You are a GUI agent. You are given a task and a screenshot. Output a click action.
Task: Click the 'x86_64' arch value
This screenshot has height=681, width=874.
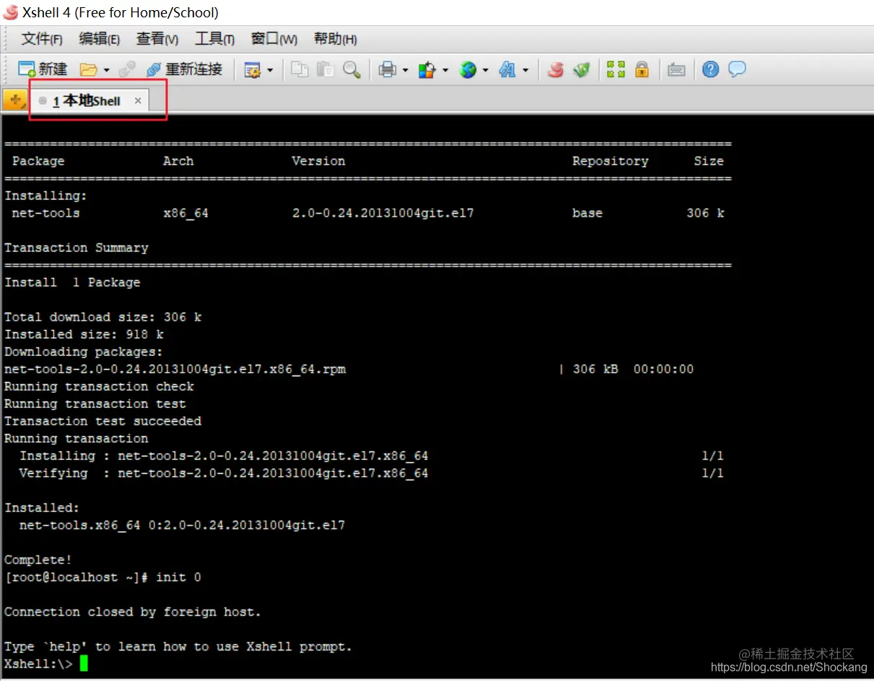pos(186,213)
